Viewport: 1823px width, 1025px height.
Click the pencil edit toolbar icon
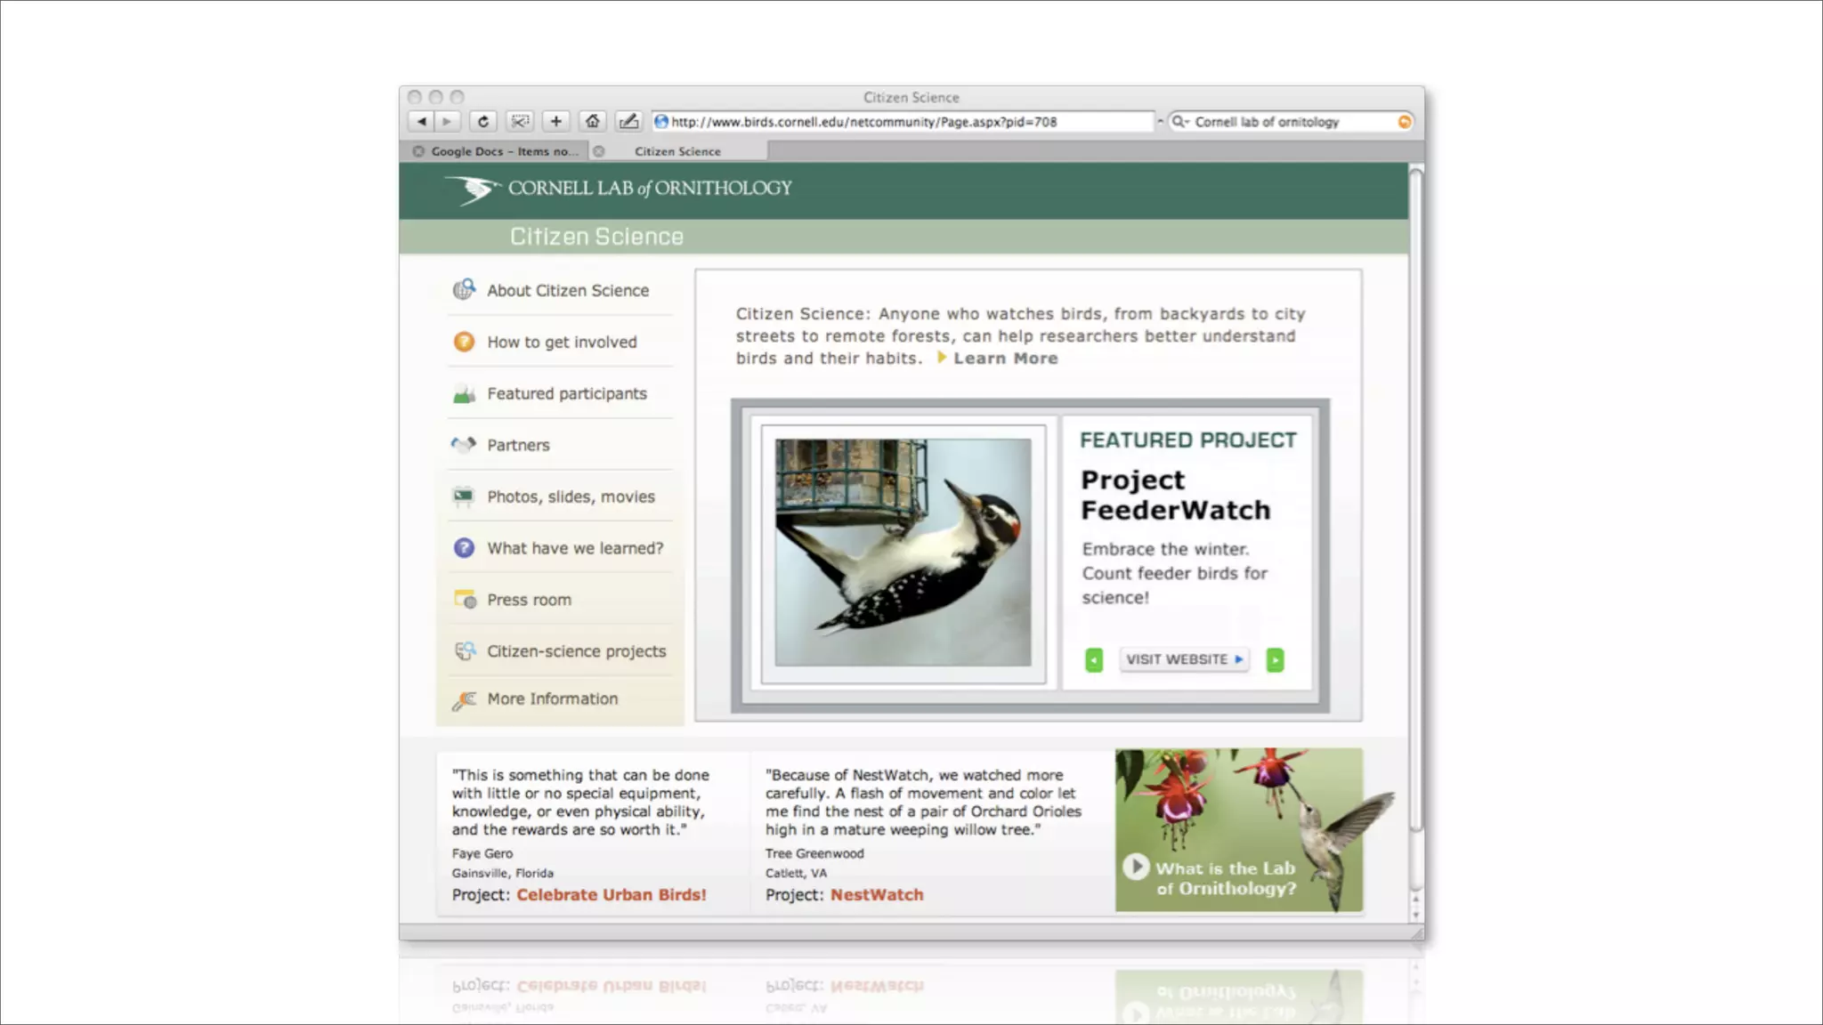click(x=628, y=122)
